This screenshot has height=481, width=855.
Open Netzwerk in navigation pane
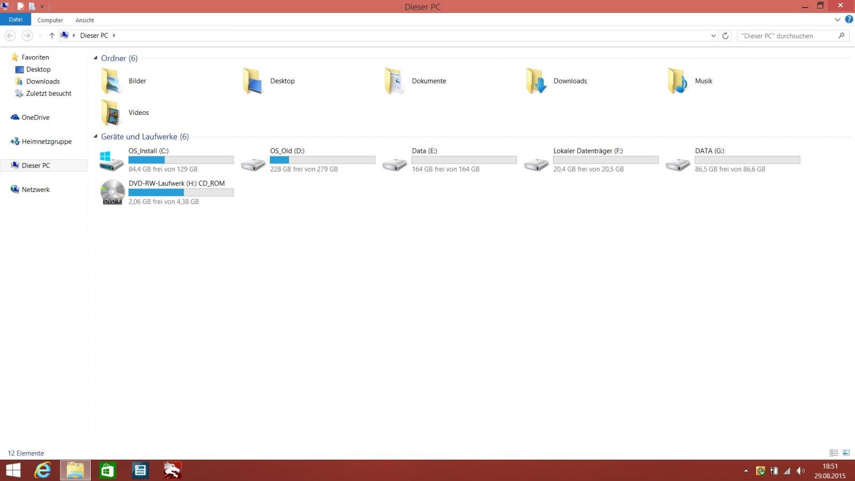pos(35,190)
